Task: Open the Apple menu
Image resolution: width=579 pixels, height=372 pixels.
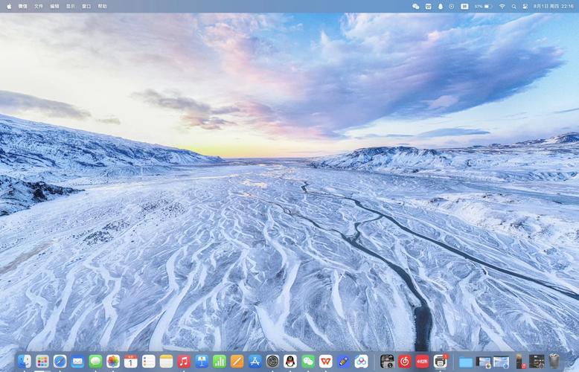Action: (8, 6)
